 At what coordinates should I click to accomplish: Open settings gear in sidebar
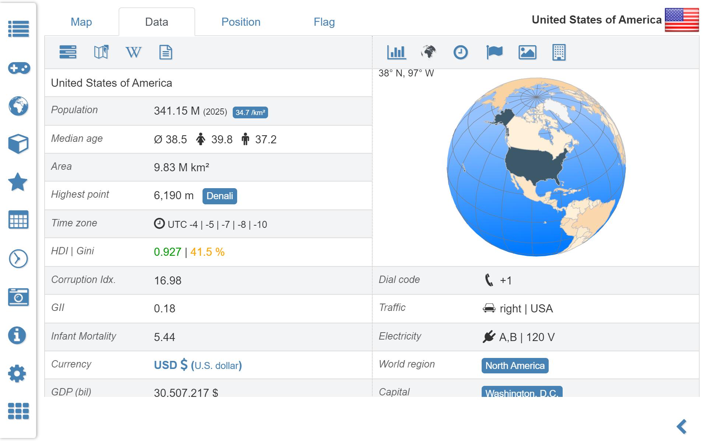pos(17,374)
